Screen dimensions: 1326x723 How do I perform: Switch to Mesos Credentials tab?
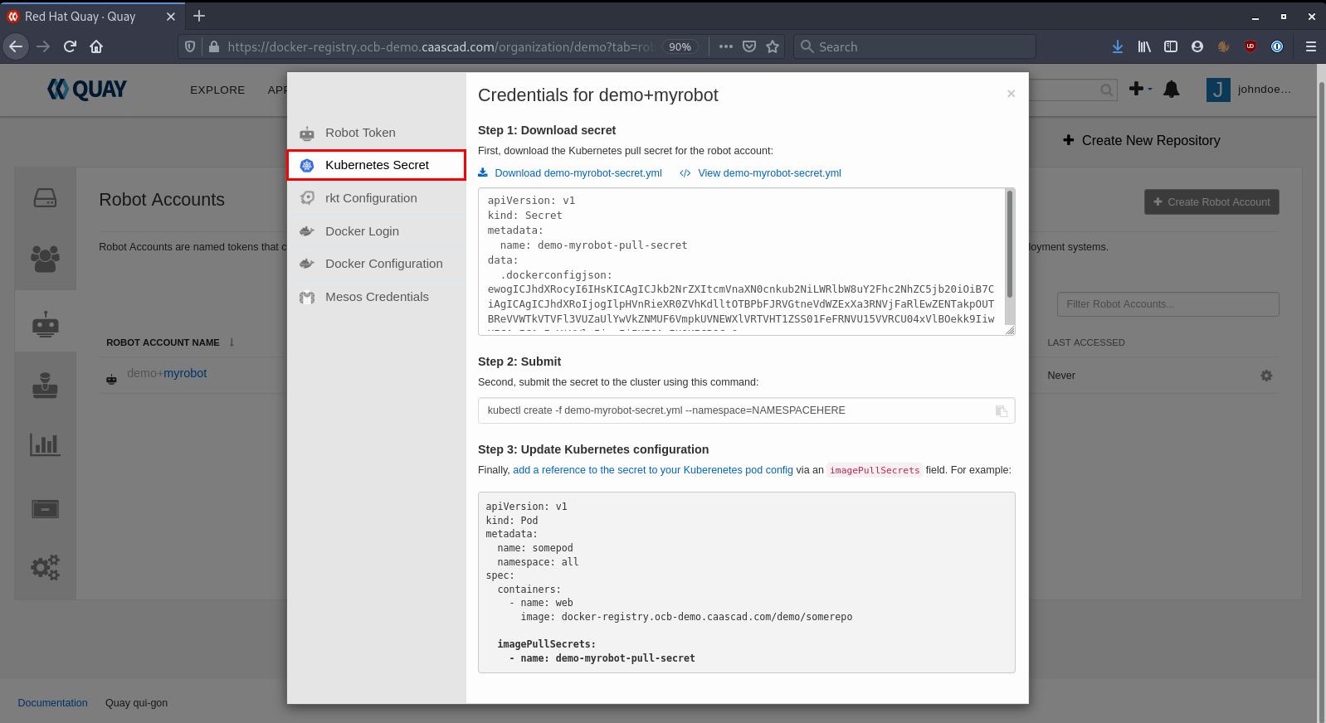[377, 297]
